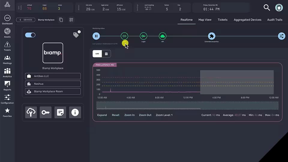The image size is (288, 162).
Task: Select the calendar date range view
Action: pos(106,54)
